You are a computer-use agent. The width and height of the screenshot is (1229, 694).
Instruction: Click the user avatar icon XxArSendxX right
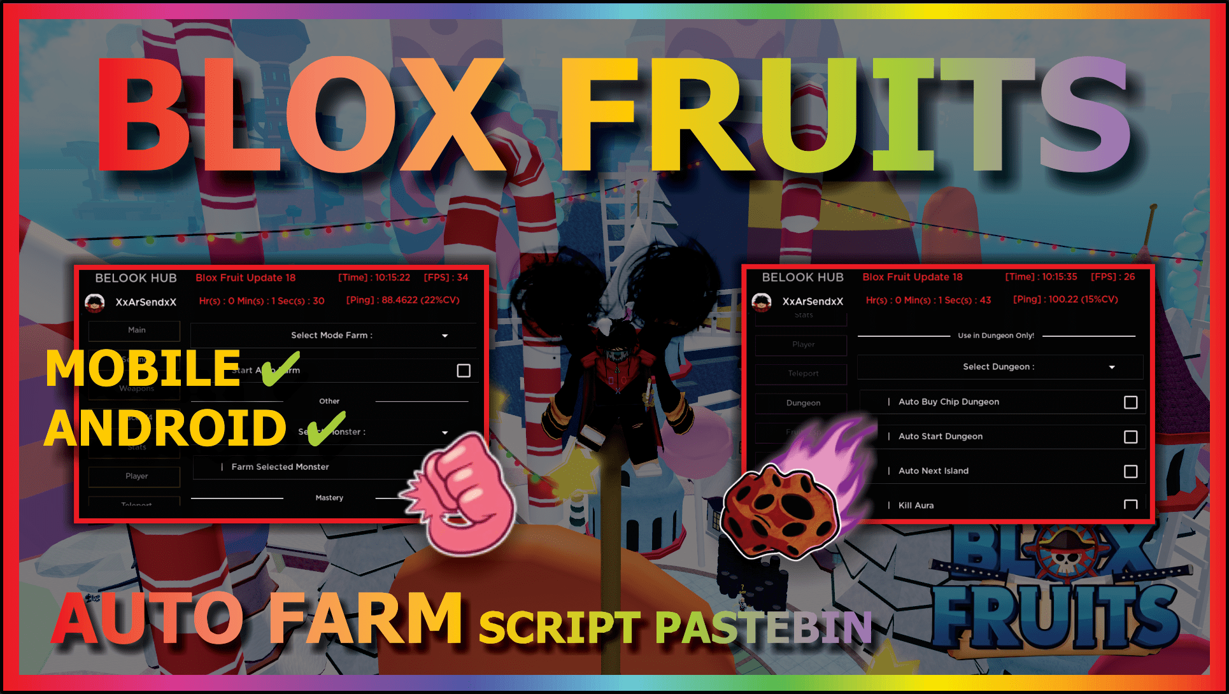pos(754,301)
